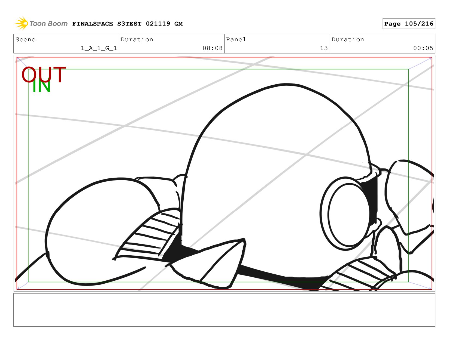Click the green 'IN' camera label

tap(41, 86)
